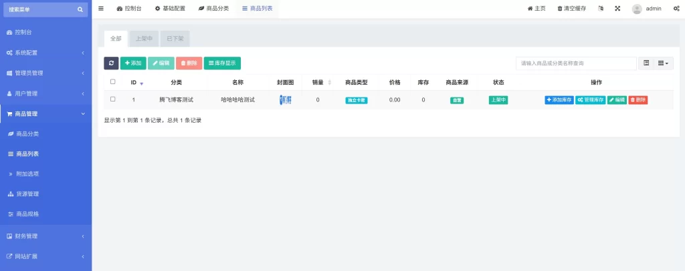Toggle the table card view icon
Viewport: 685px width, 271px height.
[646, 63]
